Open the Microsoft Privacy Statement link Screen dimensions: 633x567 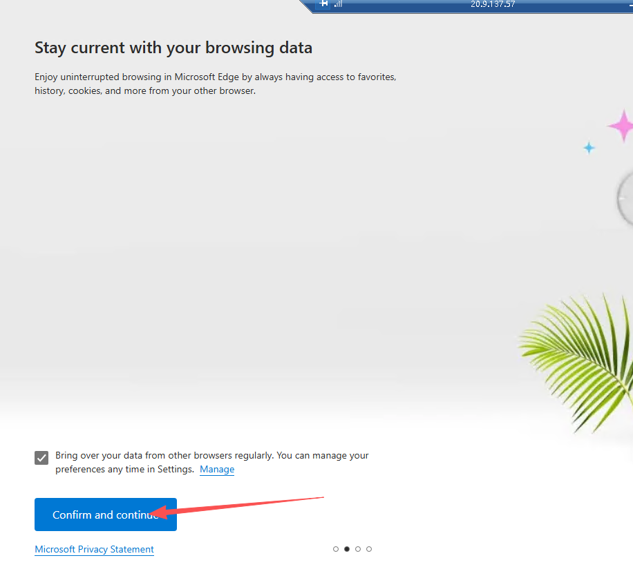pos(94,550)
